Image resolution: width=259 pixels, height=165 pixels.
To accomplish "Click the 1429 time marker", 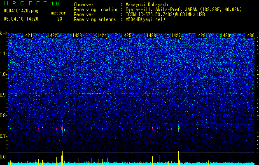I will [x=225, y=35].
